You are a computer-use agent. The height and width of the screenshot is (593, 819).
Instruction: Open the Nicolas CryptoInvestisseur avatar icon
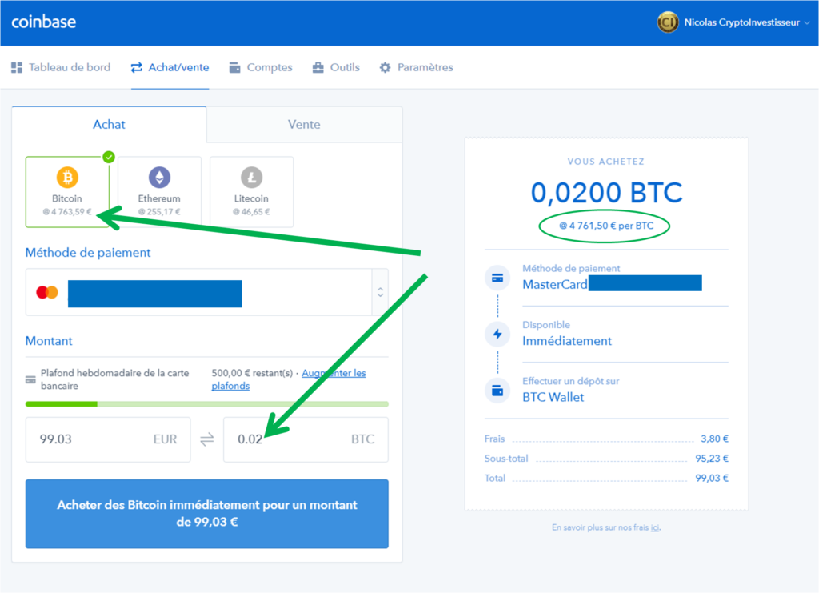click(668, 22)
